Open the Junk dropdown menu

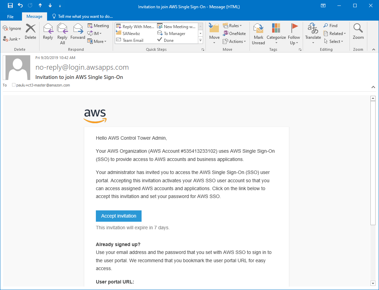tap(12, 39)
